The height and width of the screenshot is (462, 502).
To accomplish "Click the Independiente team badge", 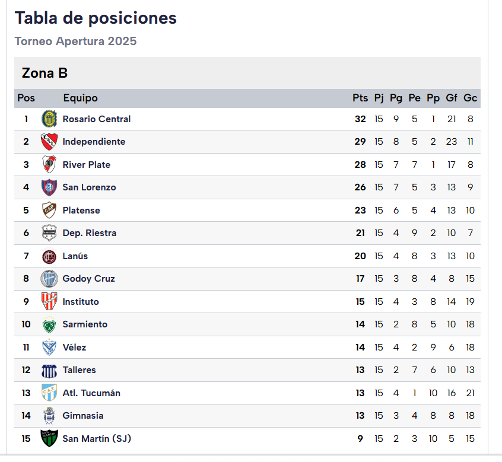I will [49, 142].
